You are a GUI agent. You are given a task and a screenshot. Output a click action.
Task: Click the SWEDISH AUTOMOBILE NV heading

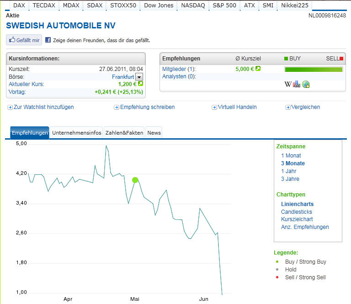click(x=61, y=26)
